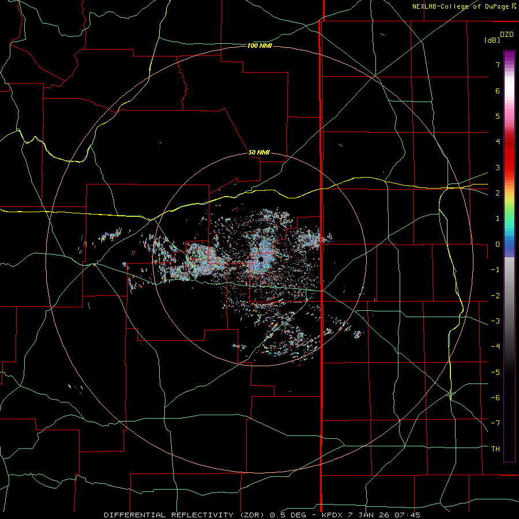Viewport: 519px width, 519px height.
Task: Click the 7 value on the color scale
Action: (x=498, y=65)
